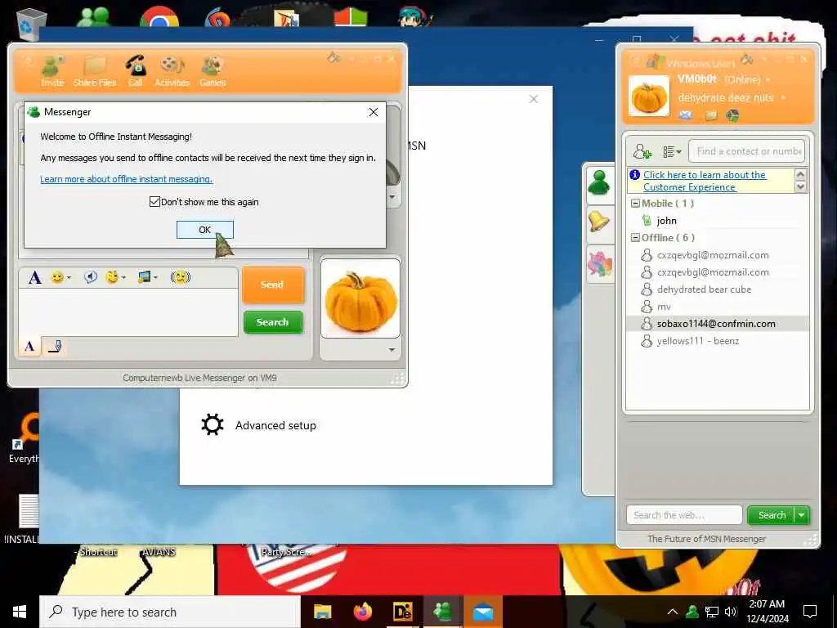Open File Explorer from taskbar
837x628 pixels.
click(x=322, y=612)
